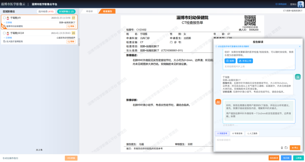The width and height of the screenshot is (305, 162).
Task: Click the microphone icon in the chat input
Action: tap(282, 148)
